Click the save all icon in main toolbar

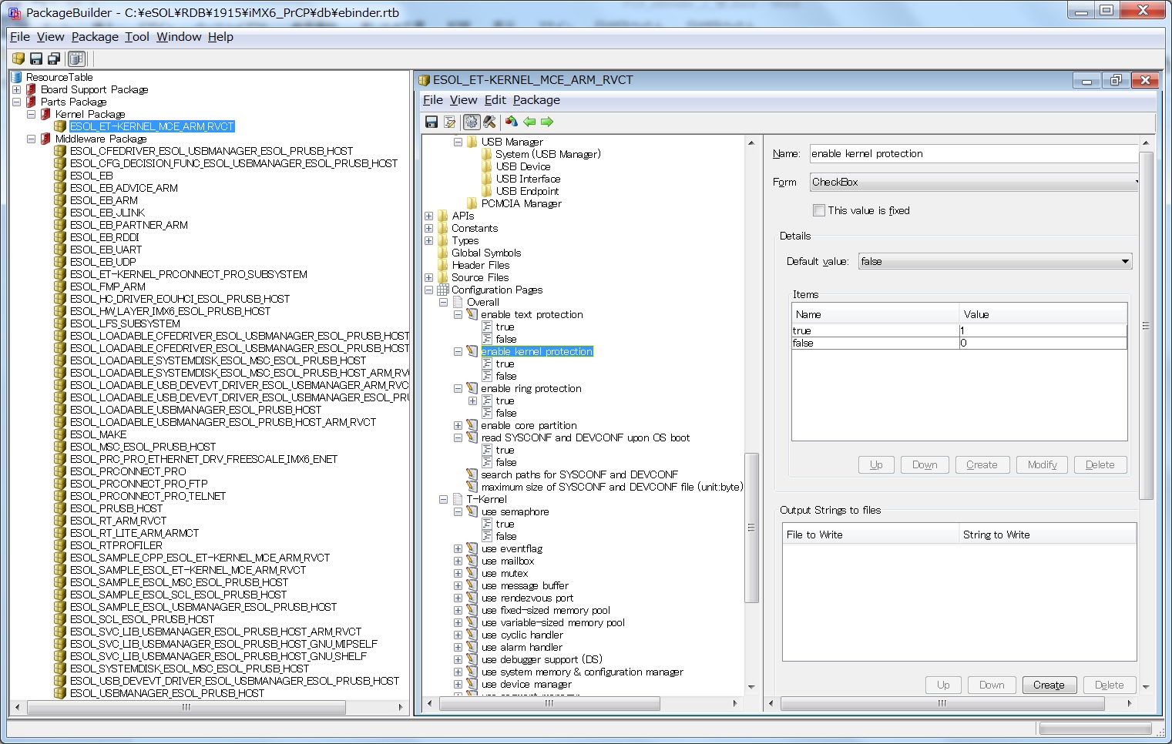coord(54,59)
